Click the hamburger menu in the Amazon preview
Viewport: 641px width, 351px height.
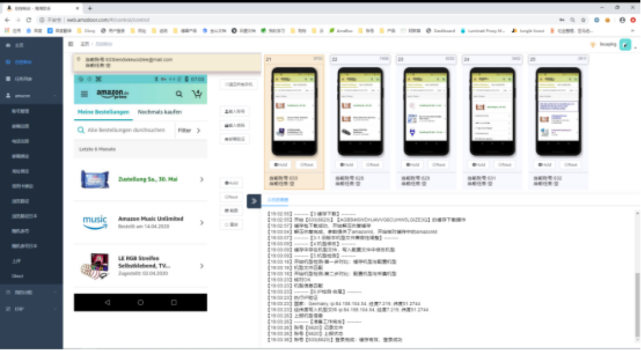pos(84,94)
